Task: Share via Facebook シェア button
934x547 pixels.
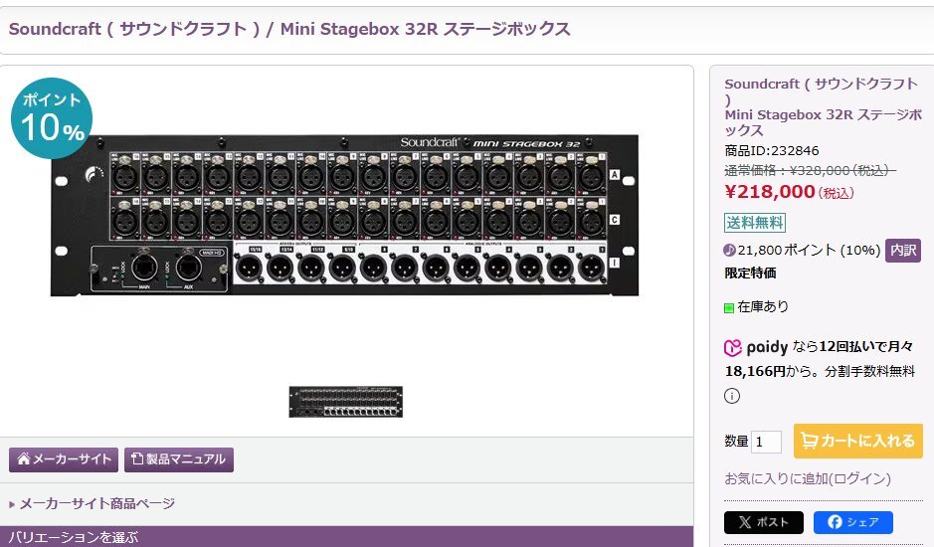Action: (853, 522)
